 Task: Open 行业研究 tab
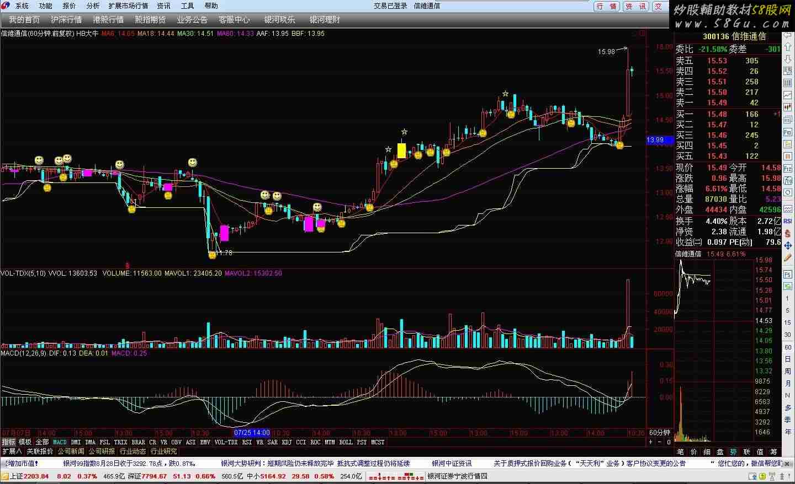[x=163, y=451]
